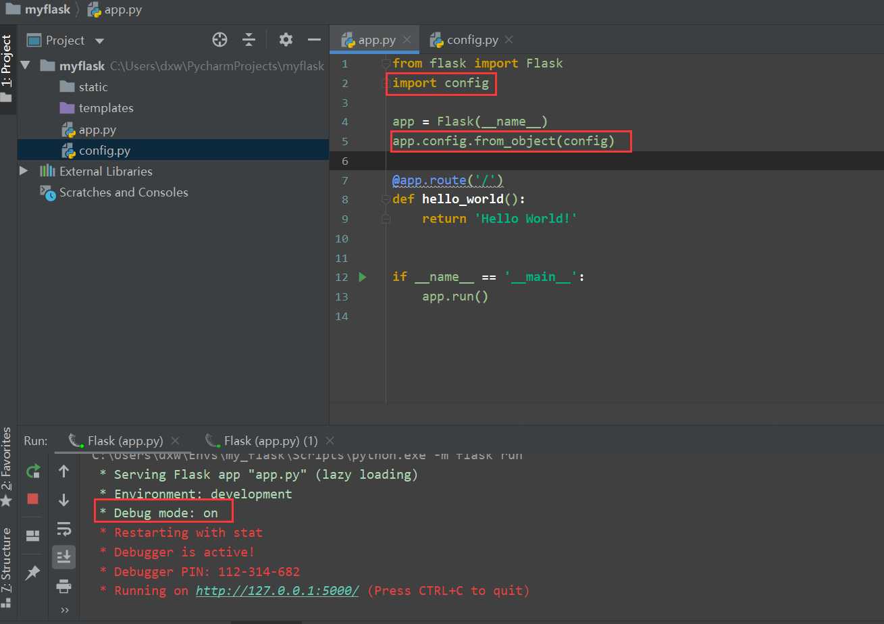Expand External Libraries node
Viewport: 884px width, 624px height.
[25, 170]
